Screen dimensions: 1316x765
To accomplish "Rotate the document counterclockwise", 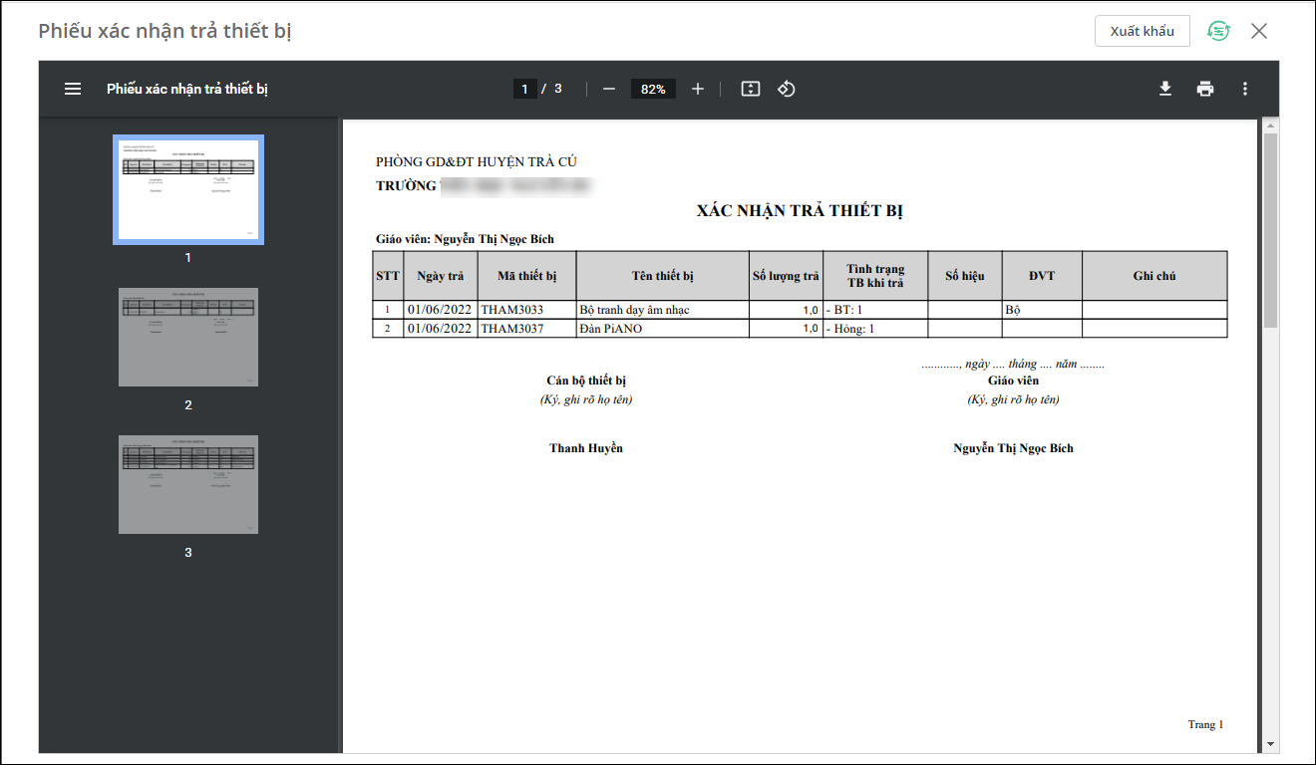I will point(787,89).
